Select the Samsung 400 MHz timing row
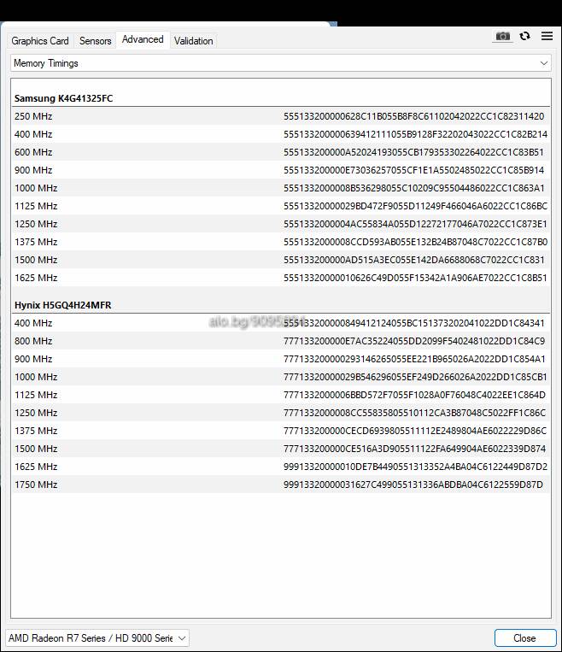 (x=281, y=134)
